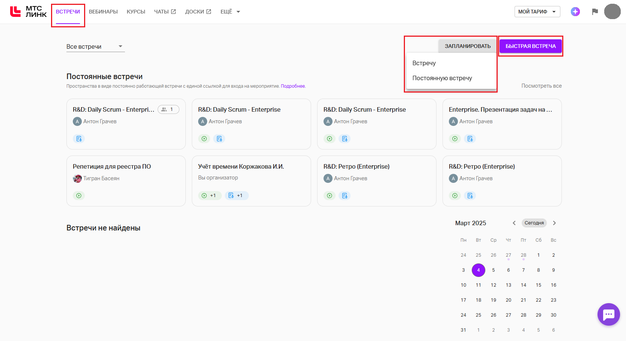Image resolution: width=626 pixels, height=341 pixels.
Task: Click recording icon on Репетиция для реестра ПО
Action: tap(79, 196)
